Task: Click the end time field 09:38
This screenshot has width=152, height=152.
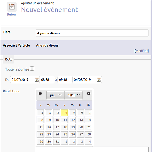Action: (65, 80)
